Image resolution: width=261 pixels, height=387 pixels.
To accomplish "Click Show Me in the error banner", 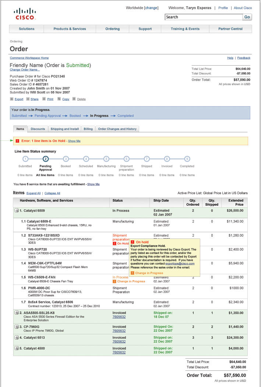I will pyautogui.click(x=74, y=141).
